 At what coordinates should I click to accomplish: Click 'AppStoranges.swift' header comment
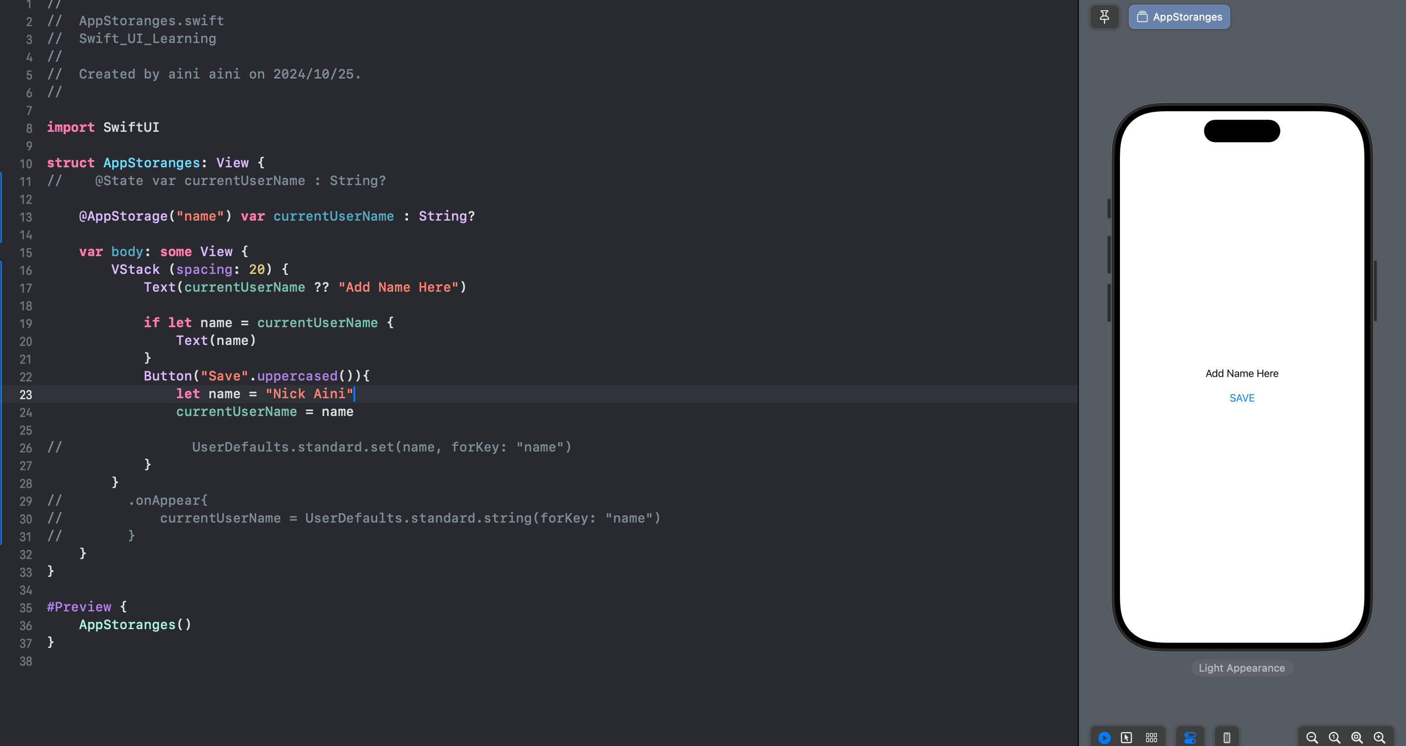151,21
